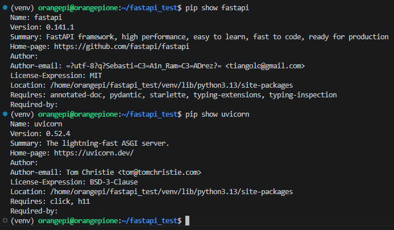394x230 pixels.
Task: Click 'annotated-doc' in the Requires line
Action: point(76,95)
